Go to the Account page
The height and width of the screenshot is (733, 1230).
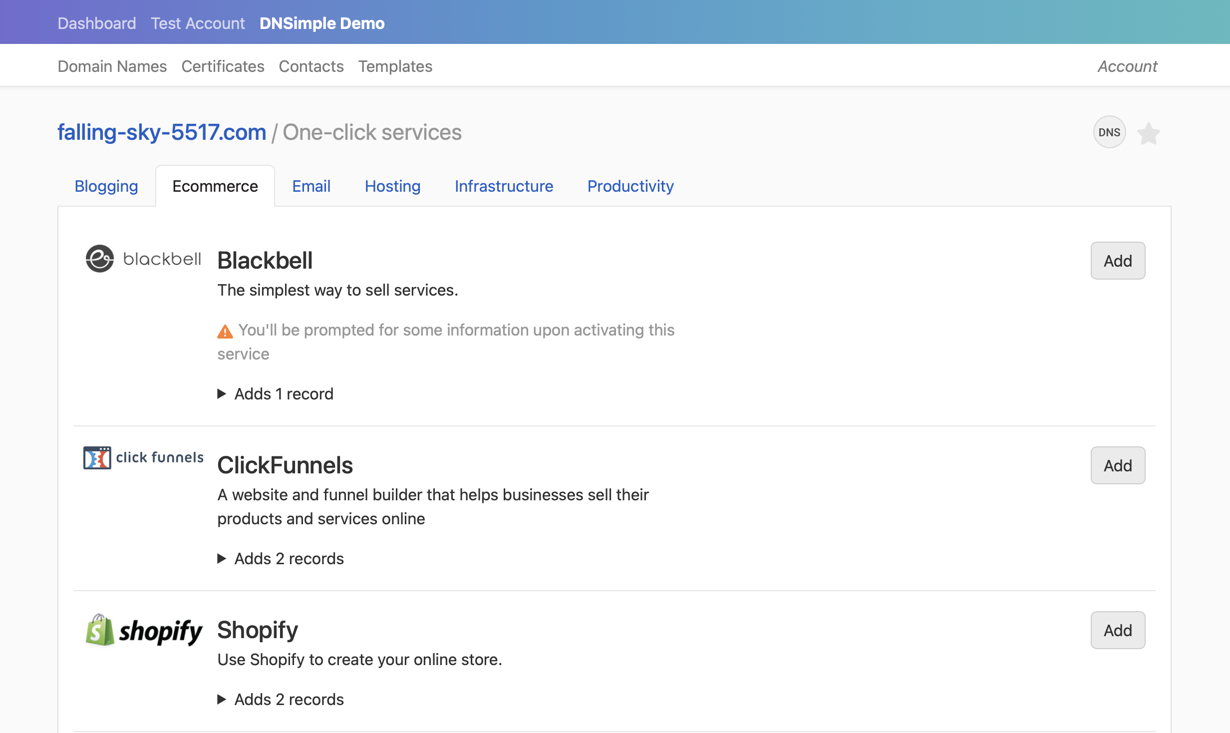(1127, 65)
